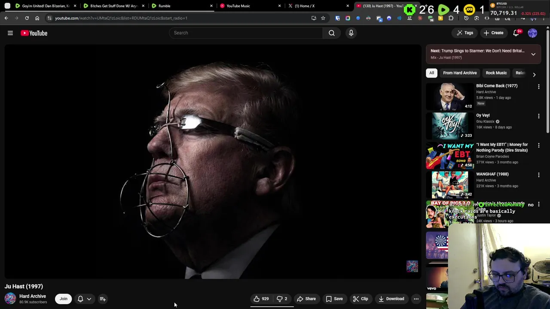Open the browser extensions puzzle icon
550x309 pixels.
pos(451,18)
